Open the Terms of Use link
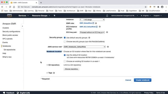This screenshot has height=94, width=168. click(160, 93)
